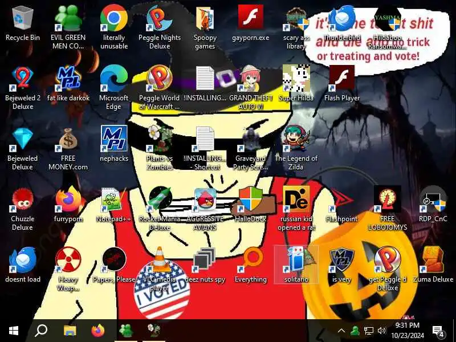Open the network status tray icon
Screen dimensions: 456x342
pyautogui.click(x=368, y=331)
